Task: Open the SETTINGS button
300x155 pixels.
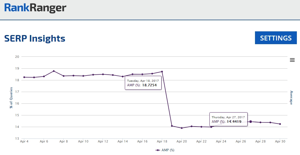Action: (x=275, y=38)
